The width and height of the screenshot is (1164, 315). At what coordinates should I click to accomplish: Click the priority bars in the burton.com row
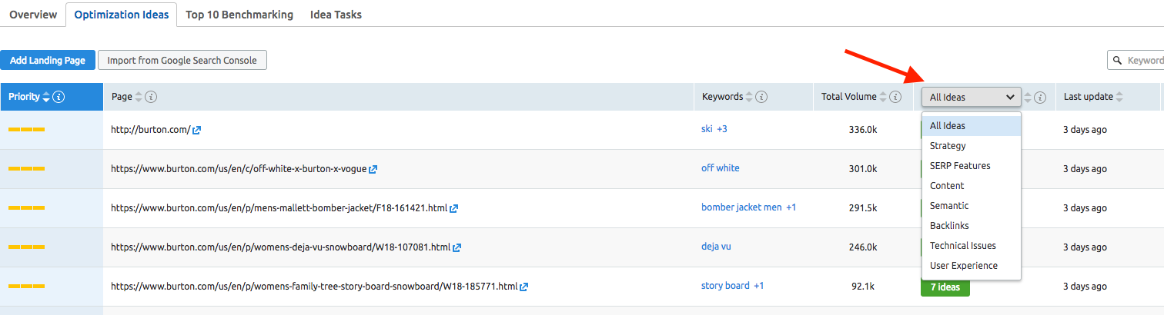pos(26,130)
